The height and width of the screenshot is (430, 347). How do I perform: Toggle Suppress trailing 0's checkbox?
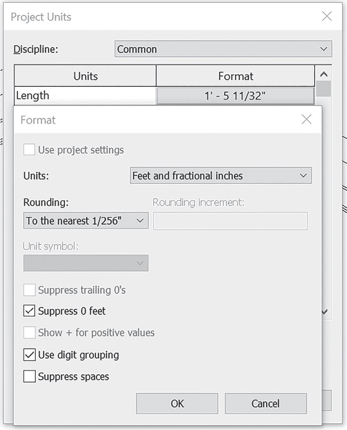(x=29, y=290)
